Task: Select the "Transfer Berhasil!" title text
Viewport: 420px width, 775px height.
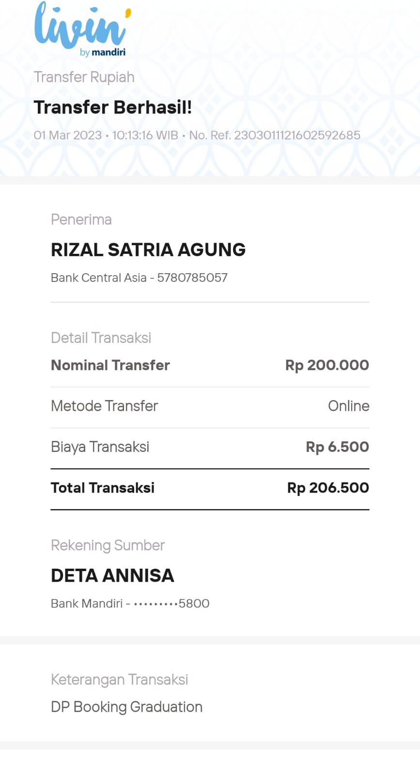Action: pos(113,107)
